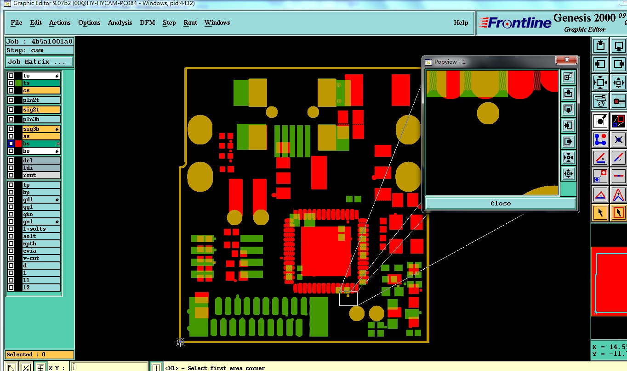
Task: Select the blue cross delete-point tool
Action: (619, 139)
